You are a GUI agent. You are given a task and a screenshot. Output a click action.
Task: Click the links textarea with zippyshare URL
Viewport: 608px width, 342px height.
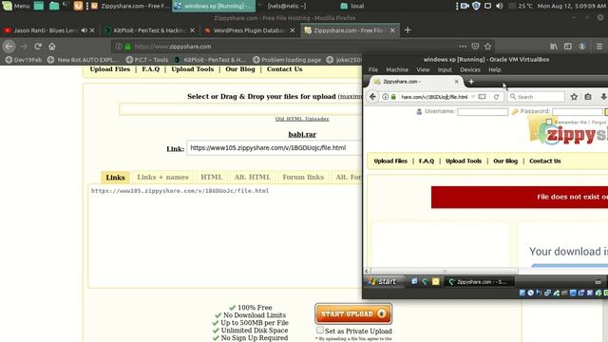225,236
